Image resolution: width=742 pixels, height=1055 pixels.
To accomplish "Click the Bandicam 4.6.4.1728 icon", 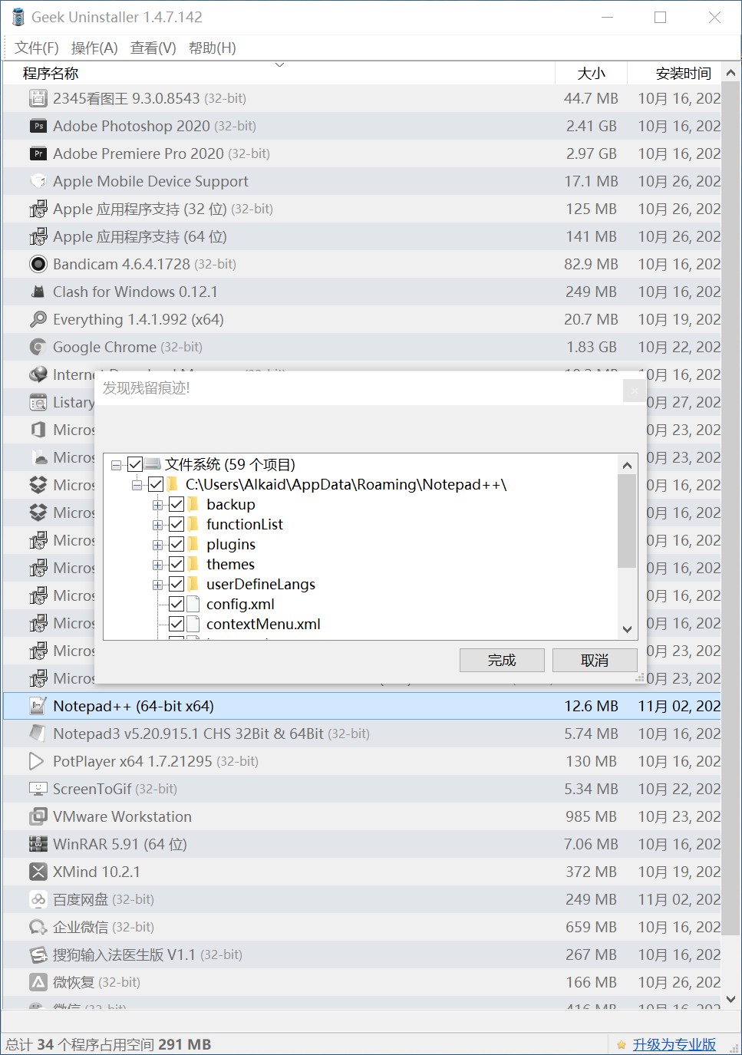I will [x=38, y=264].
